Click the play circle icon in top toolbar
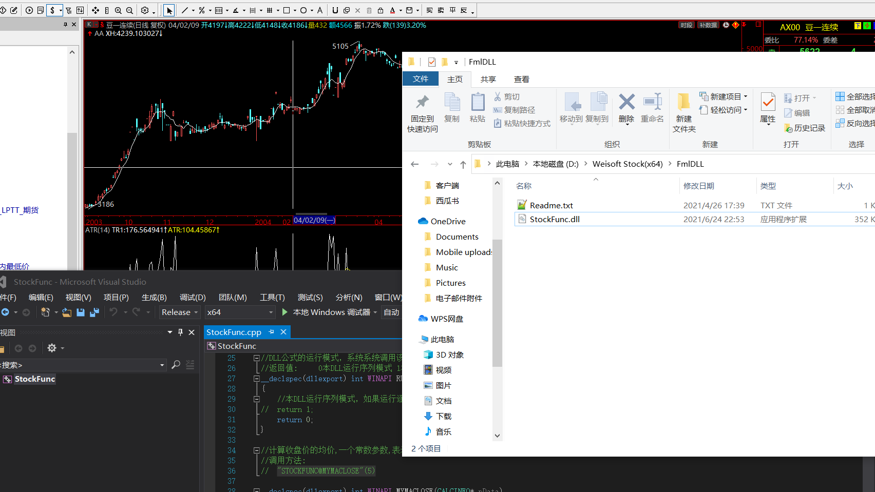The height and width of the screenshot is (492, 875). click(x=29, y=10)
